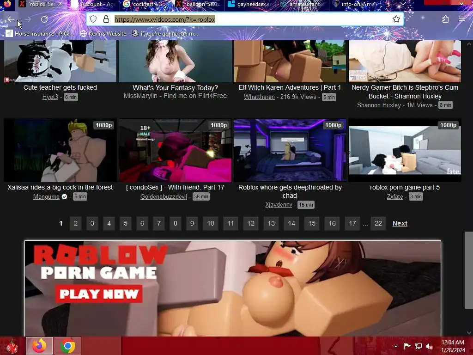Open the tracking protection shield icon
This screenshot has height=355, width=473.
coord(93,19)
